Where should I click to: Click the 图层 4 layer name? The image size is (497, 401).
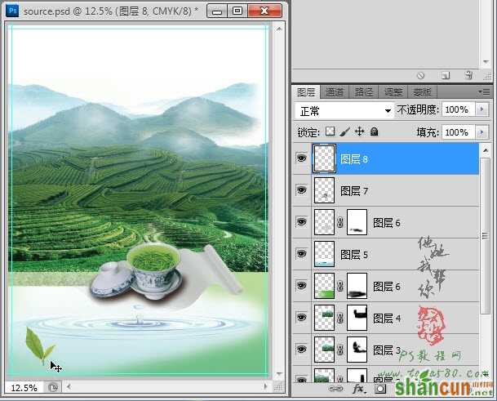[387, 319]
